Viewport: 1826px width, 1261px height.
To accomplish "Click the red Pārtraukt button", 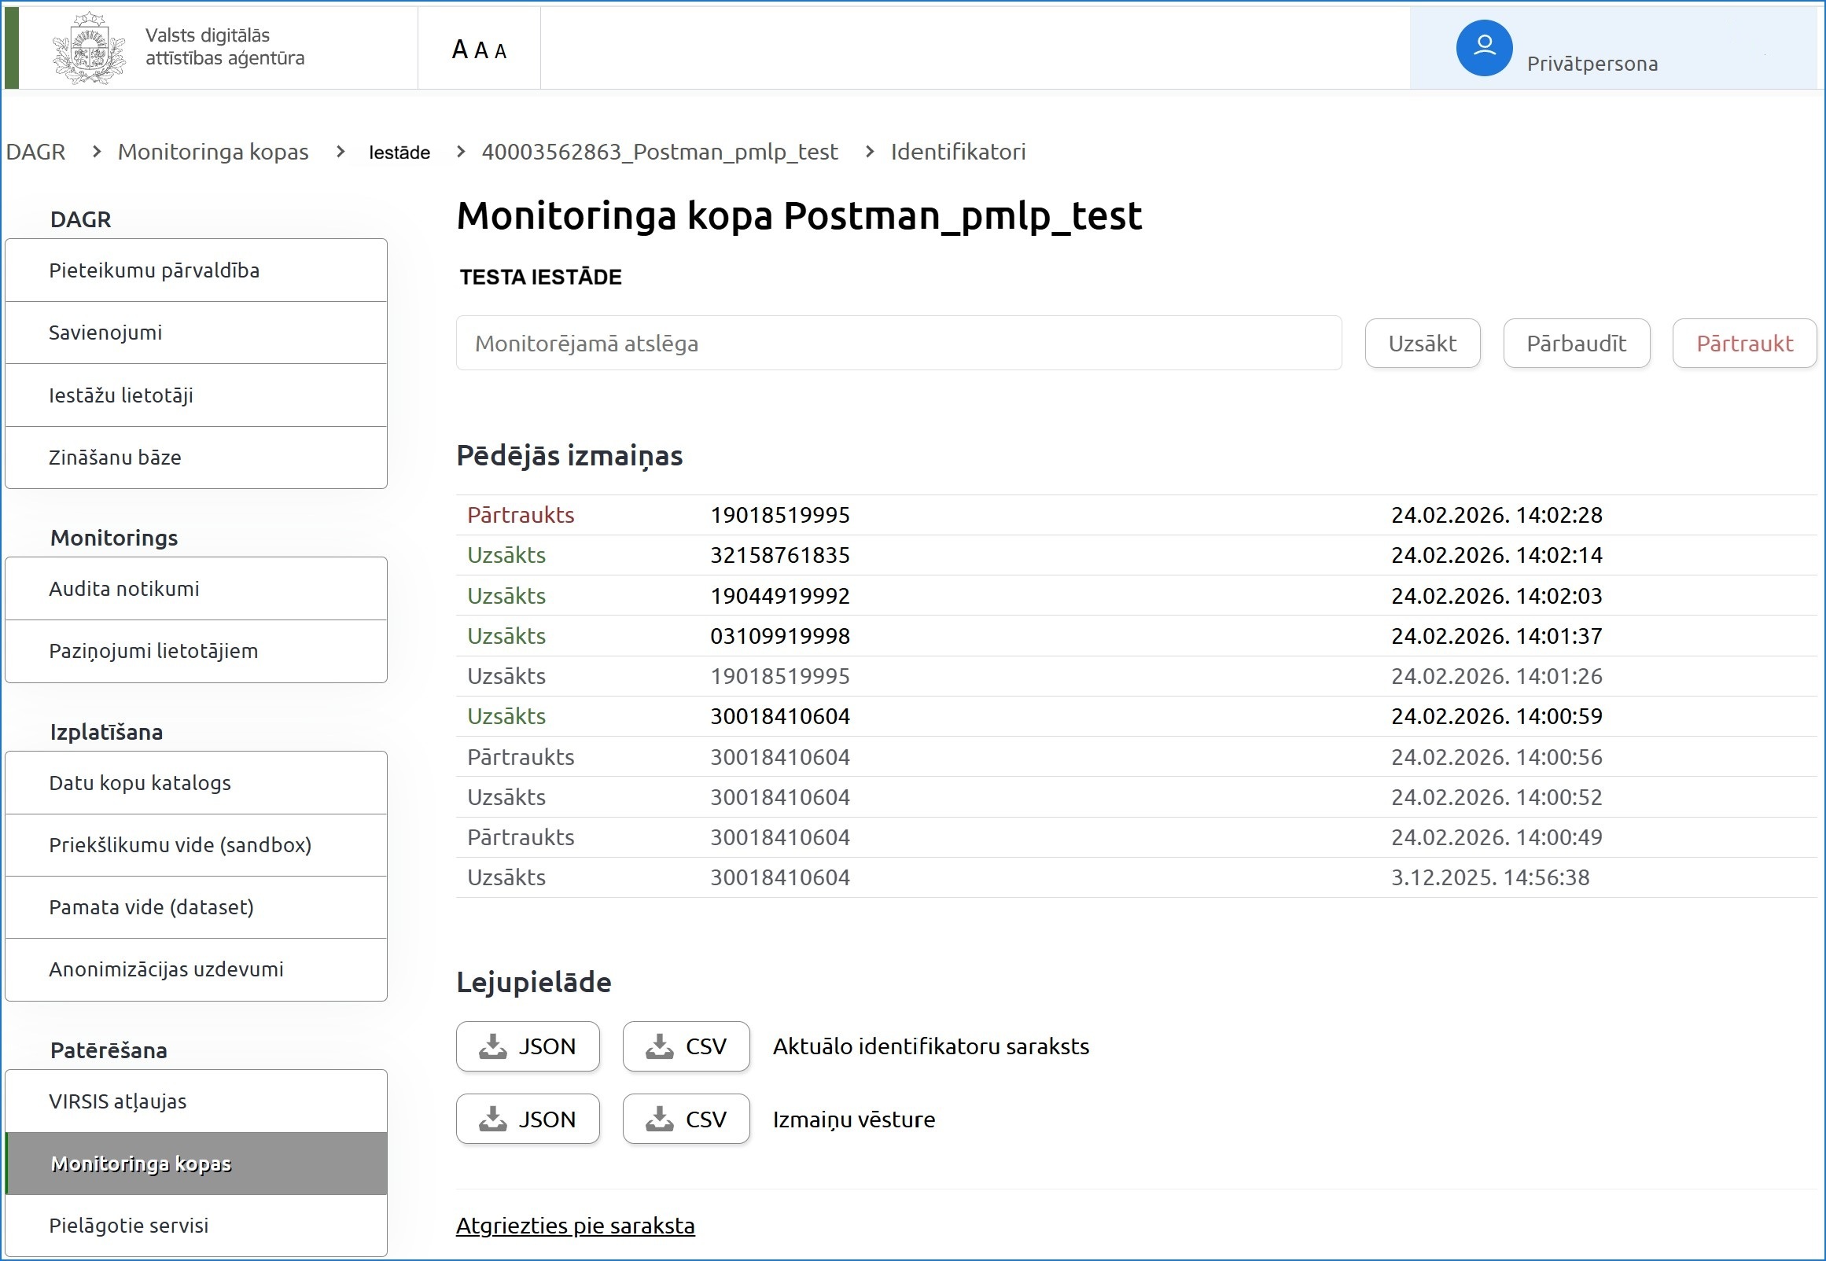I will point(1745,344).
